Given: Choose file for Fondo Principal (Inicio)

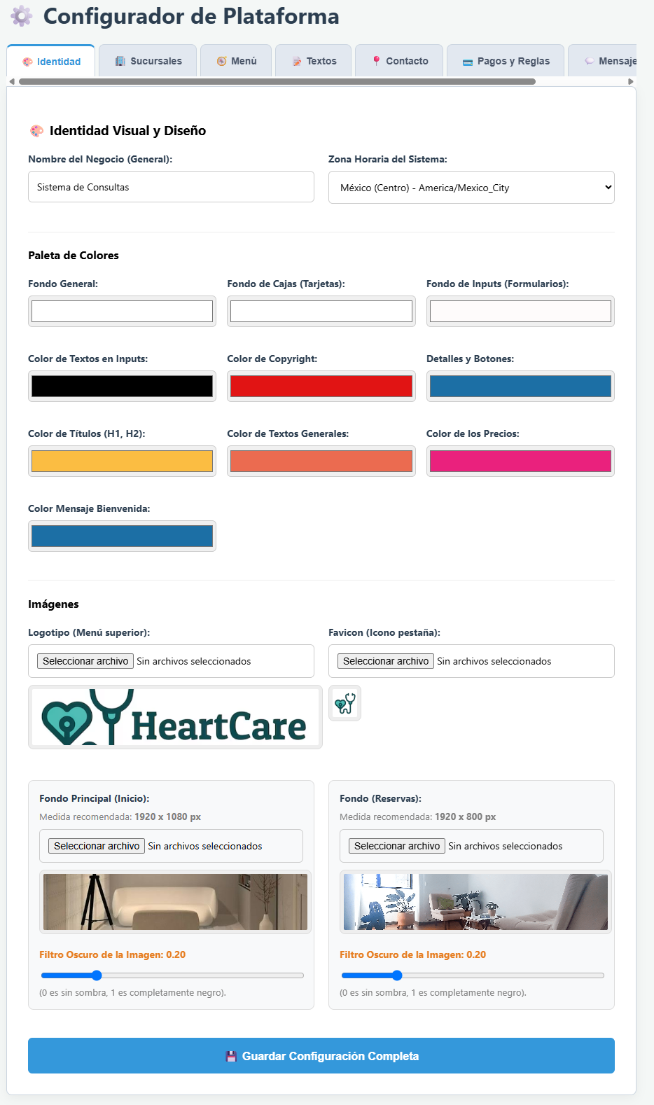Looking at the screenshot, I should click(97, 846).
